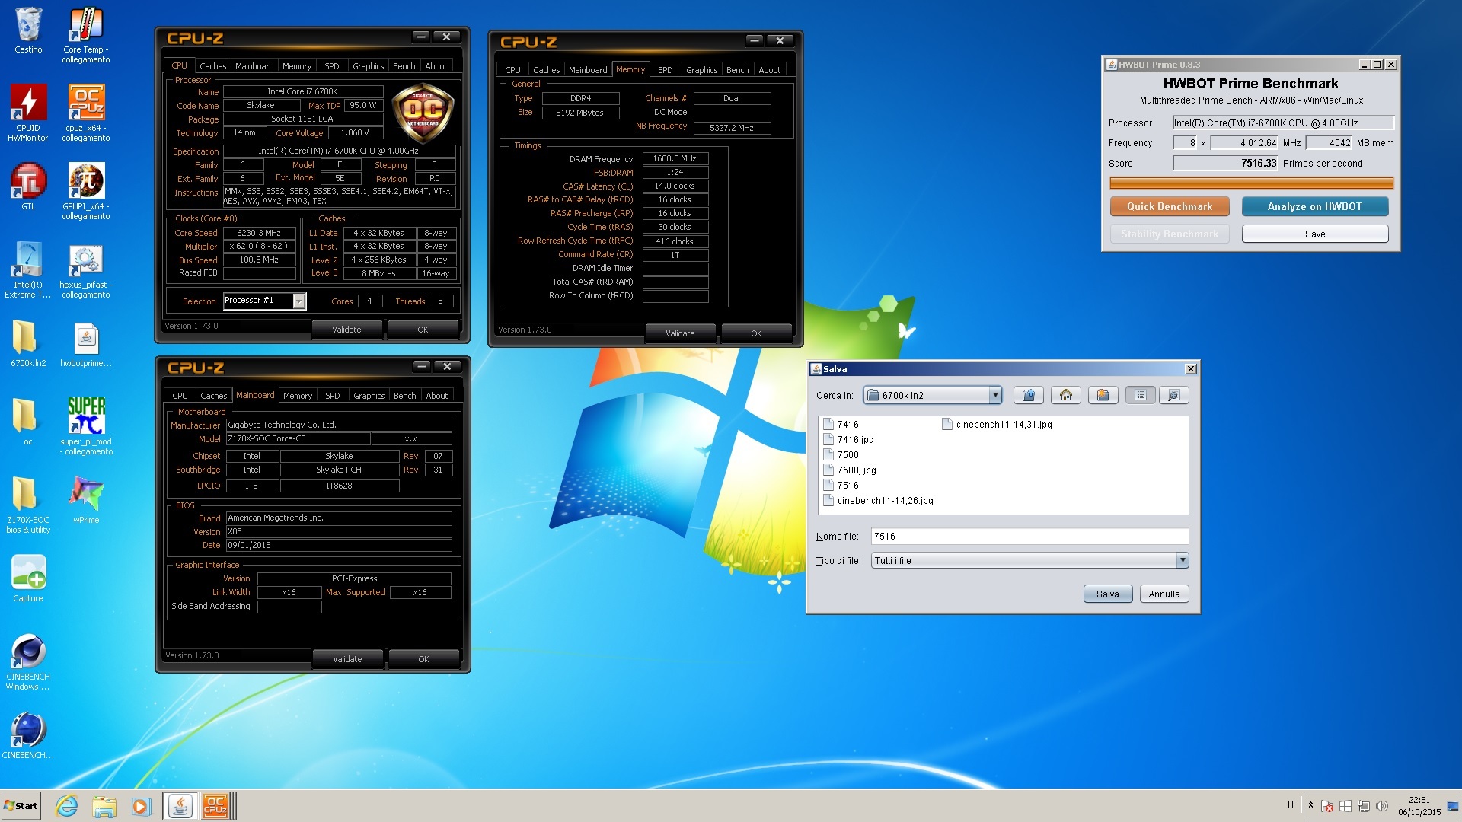Open the GTL desktop icon
Screen dimensions: 1462x822
tap(28, 187)
